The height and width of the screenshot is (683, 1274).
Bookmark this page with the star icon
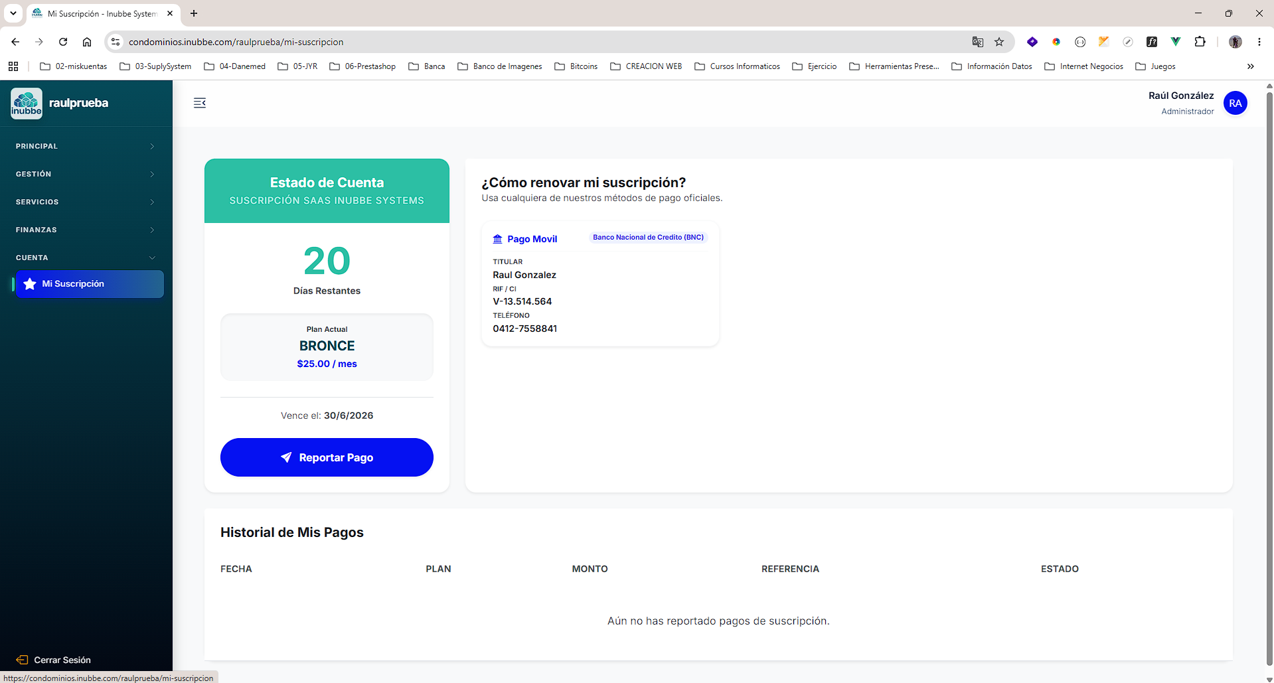point(999,42)
